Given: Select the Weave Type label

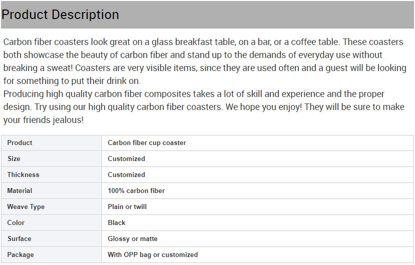Looking at the screenshot, I should click(26, 207).
